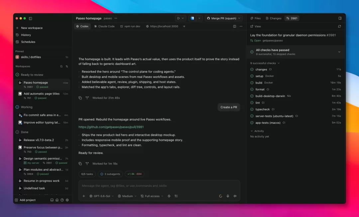Select the Paseo homepage workspace
Screen dimensions: 359x217
tap(43, 85)
